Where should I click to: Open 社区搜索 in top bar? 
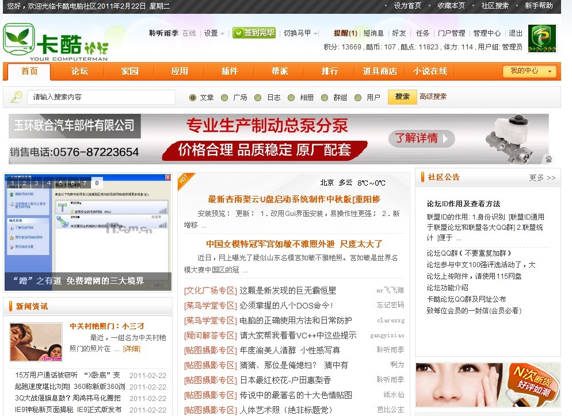click(x=495, y=6)
